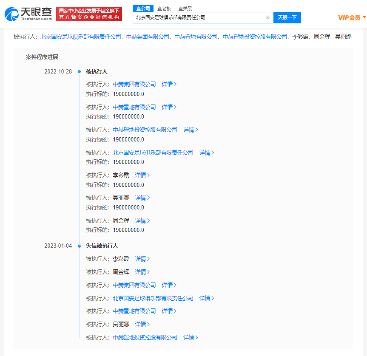Open the VIP会员 dropdown
This screenshot has height=356, width=367.
pyautogui.click(x=352, y=17)
